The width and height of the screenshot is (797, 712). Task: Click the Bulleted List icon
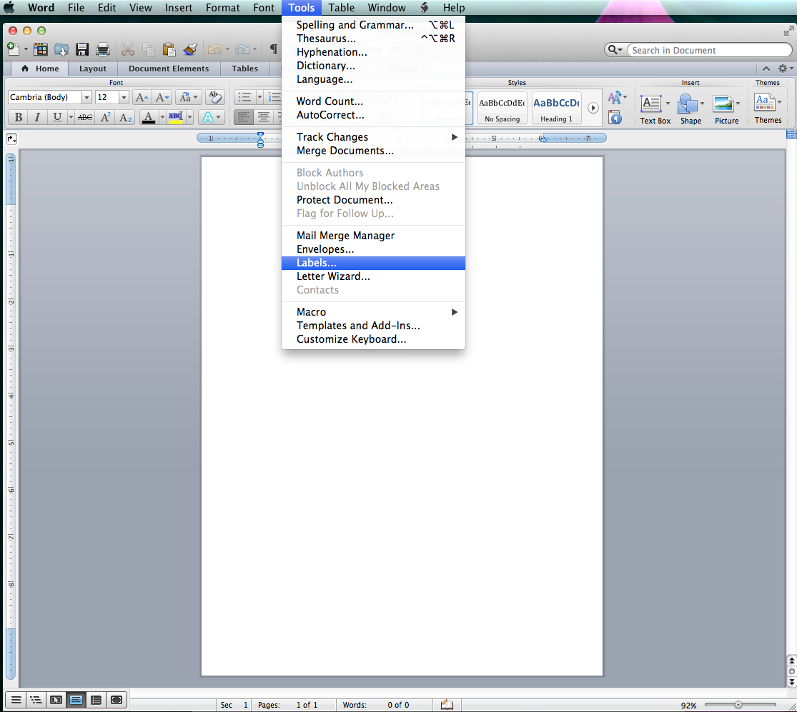[x=245, y=97]
